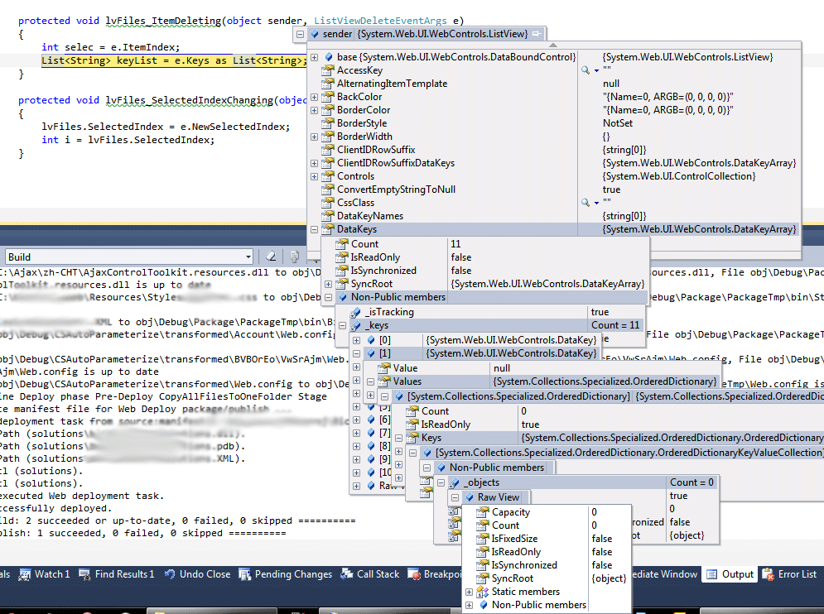The image size is (824, 614).
Task: Open the Pending Changes tab
Action: pyautogui.click(x=286, y=574)
